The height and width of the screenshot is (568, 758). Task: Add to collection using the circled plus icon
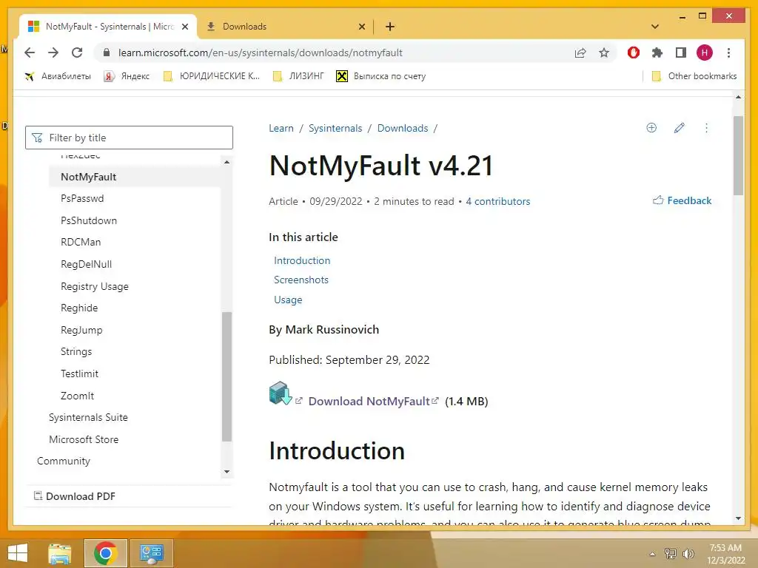click(651, 128)
